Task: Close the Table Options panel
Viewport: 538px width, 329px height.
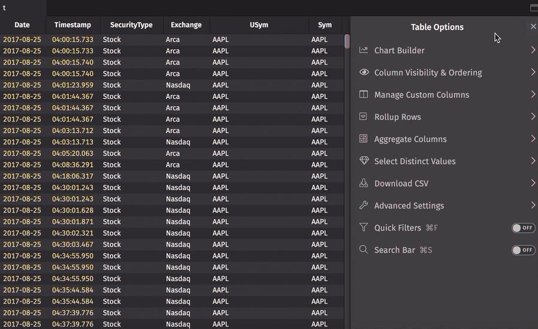Action: (x=533, y=27)
